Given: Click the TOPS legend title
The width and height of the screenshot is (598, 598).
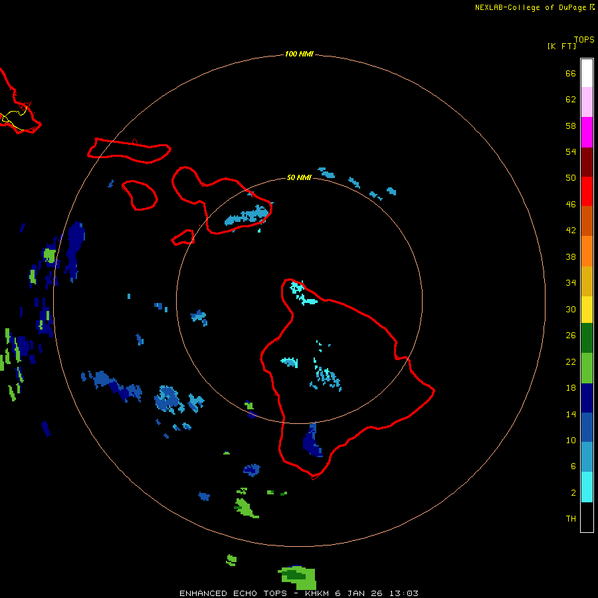Looking at the screenshot, I should pyautogui.click(x=584, y=39).
